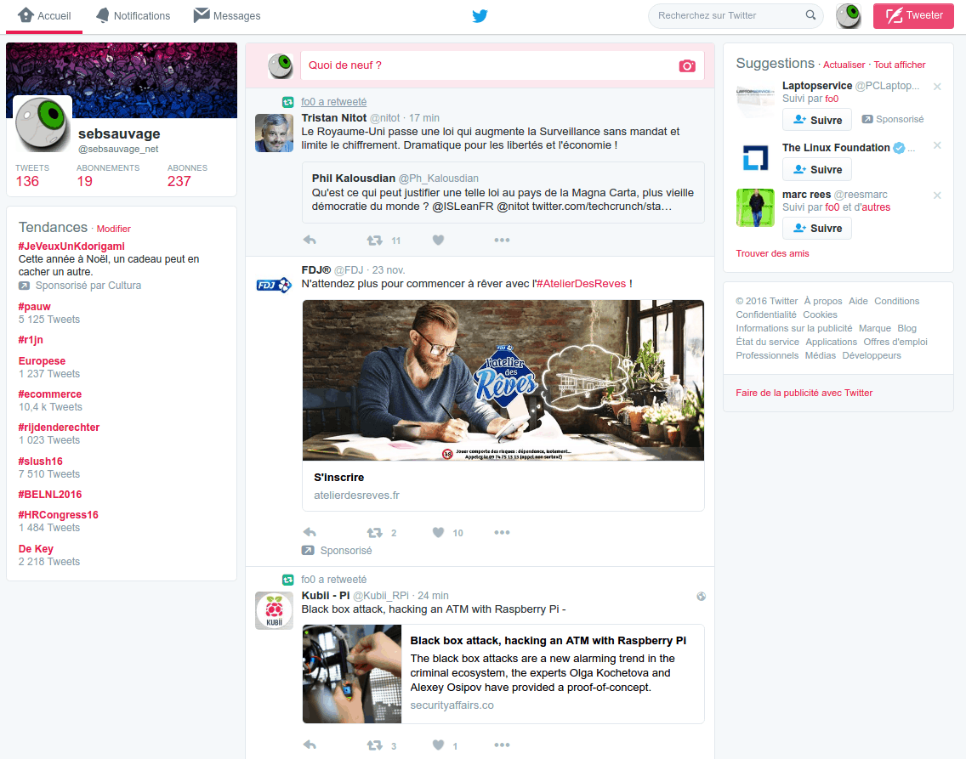Click the Twitter search magnifier icon
966x759 pixels.
[x=810, y=15]
